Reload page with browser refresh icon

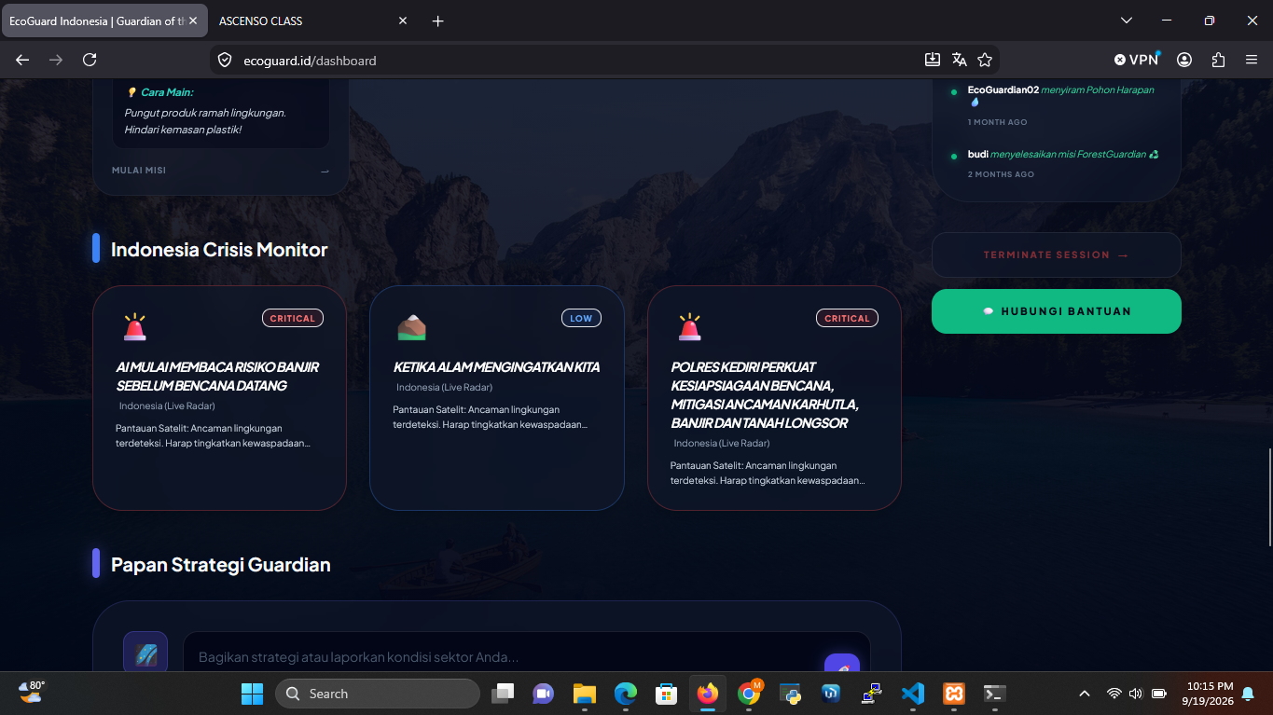click(90, 60)
